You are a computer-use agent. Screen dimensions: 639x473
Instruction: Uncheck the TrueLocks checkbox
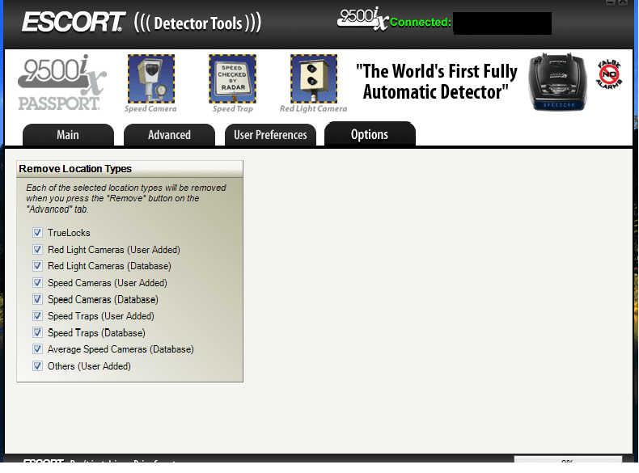[37, 233]
